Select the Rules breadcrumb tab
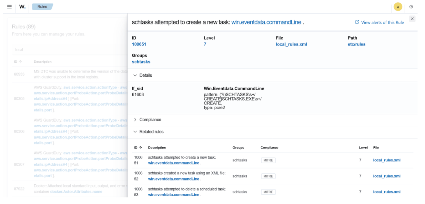425x204 pixels. (42, 7)
